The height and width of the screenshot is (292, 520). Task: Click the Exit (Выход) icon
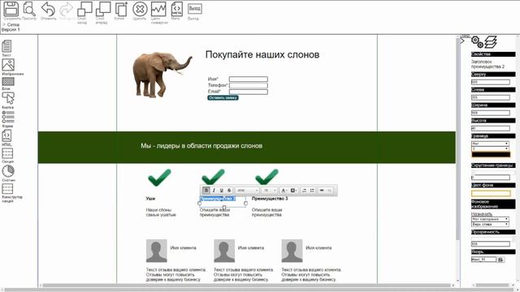[x=195, y=9]
